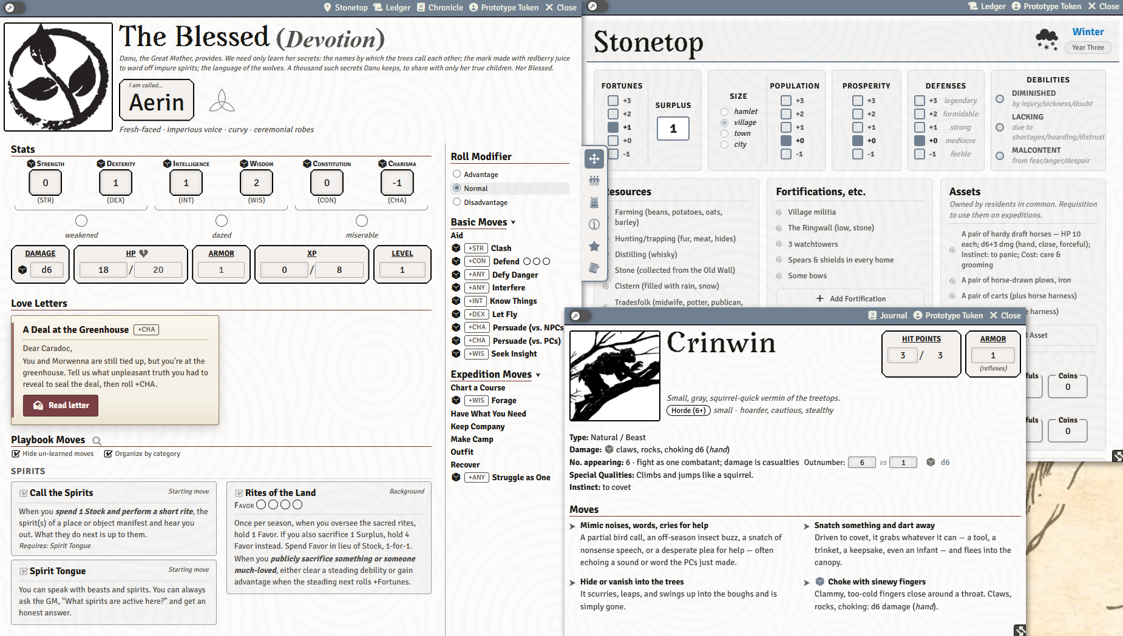Roll the damage d6 dice icon
The image size is (1123, 636).
coord(22,270)
